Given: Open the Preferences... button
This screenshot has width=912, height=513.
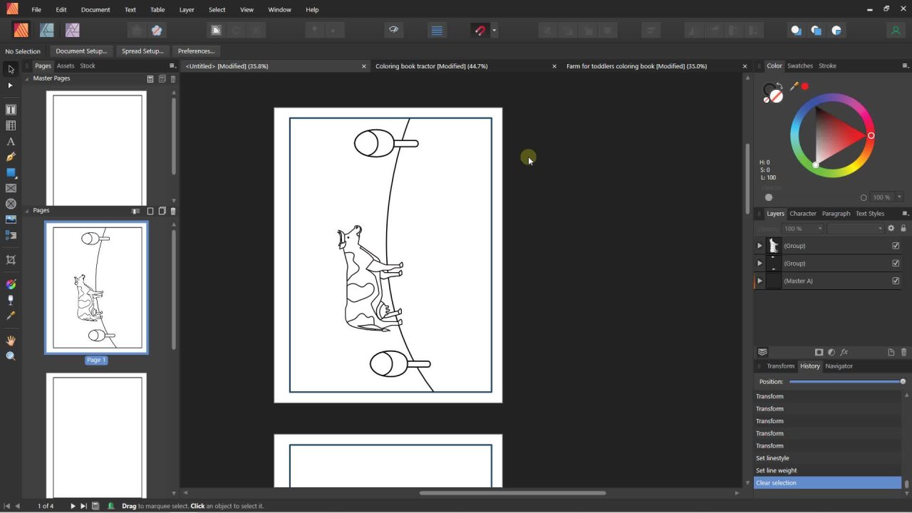Looking at the screenshot, I should pyautogui.click(x=196, y=51).
